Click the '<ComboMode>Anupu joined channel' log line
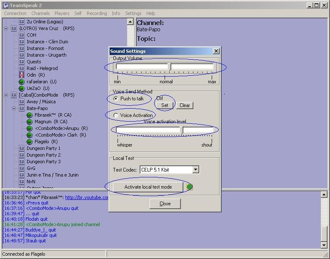This screenshot has width=330, height=259. coord(51,224)
